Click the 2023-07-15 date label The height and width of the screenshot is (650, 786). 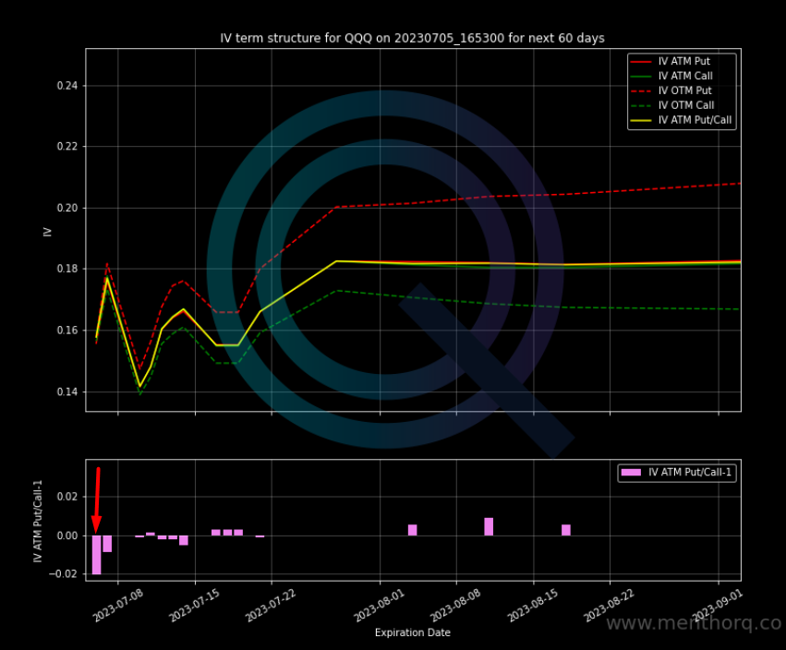coord(195,606)
